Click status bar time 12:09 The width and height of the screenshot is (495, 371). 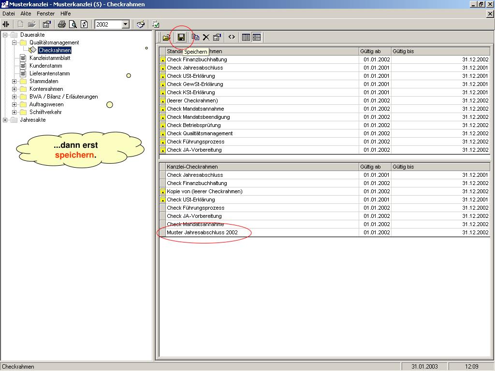472,367
